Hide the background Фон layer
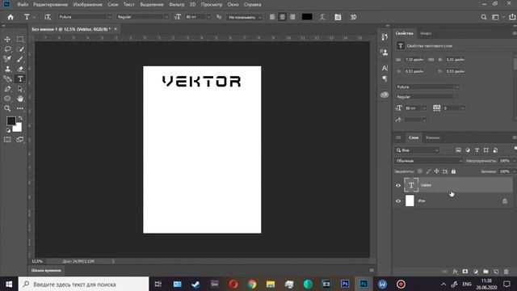 (398, 201)
